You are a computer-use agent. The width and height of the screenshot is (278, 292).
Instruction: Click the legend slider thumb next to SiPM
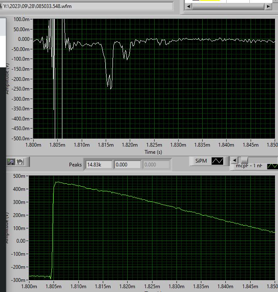[x=244, y=160]
